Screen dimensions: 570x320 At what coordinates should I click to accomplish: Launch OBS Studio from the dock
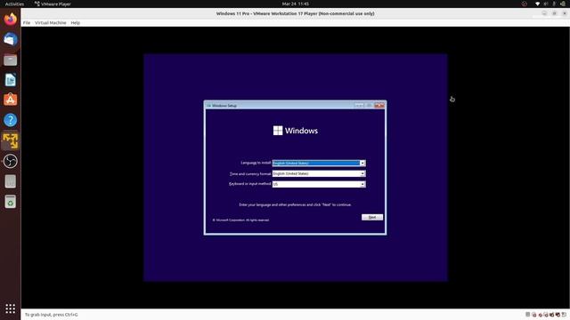pyautogui.click(x=10, y=161)
